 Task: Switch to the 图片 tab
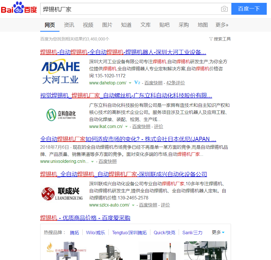click(x=107, y=25)
